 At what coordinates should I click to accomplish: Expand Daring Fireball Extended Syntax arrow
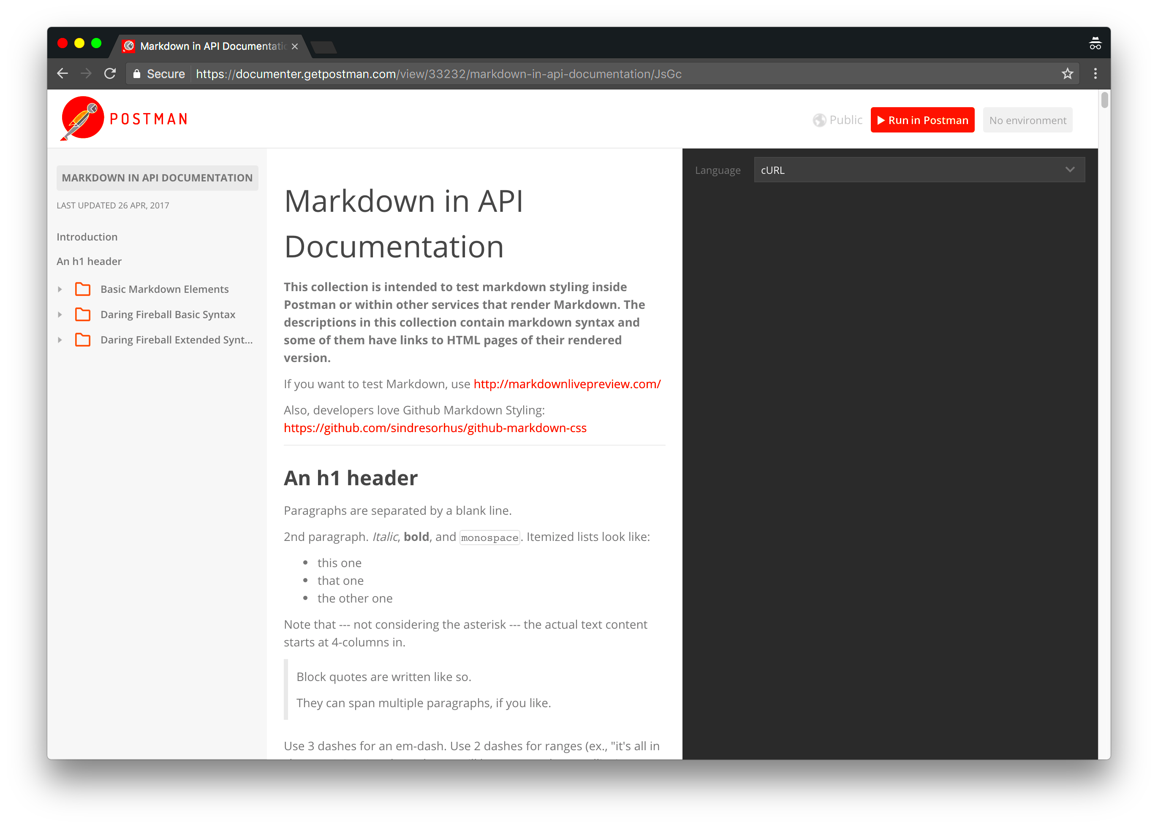pyautogui.click(x=60, y=340)
